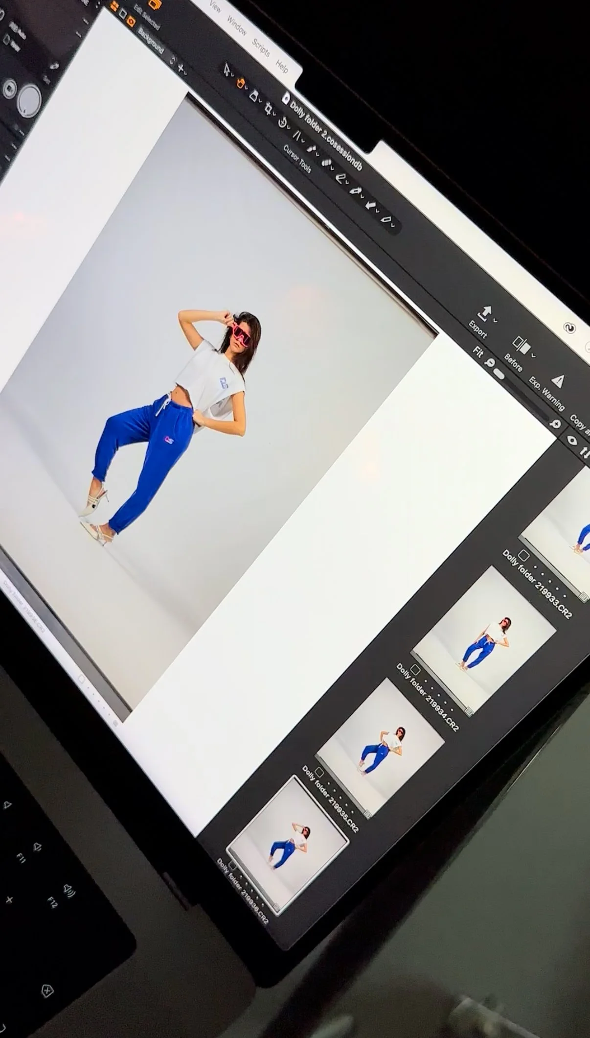Click the Creative Cloud menu bar icon
Screen dimensions: 590x1038
[569, 328]
